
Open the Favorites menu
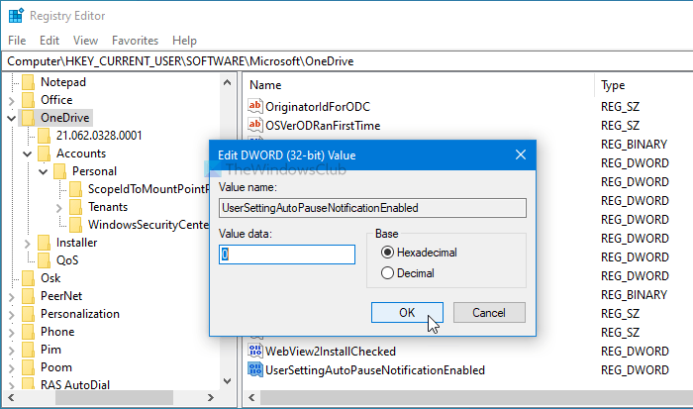pos(135,41)
